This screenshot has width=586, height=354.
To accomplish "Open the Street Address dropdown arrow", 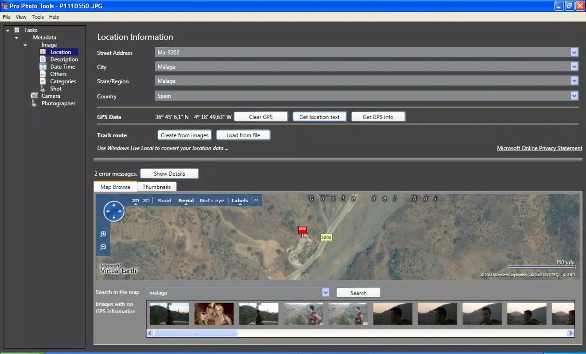I will point(574,53).
